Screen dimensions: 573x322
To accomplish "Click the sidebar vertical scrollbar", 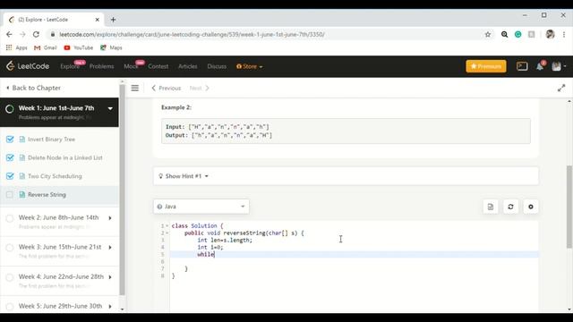I will coord(122,189).
